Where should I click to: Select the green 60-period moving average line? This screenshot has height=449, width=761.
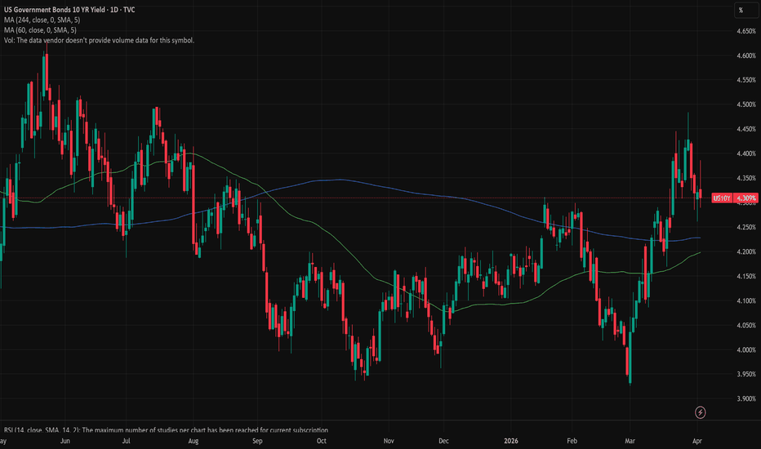490,305
